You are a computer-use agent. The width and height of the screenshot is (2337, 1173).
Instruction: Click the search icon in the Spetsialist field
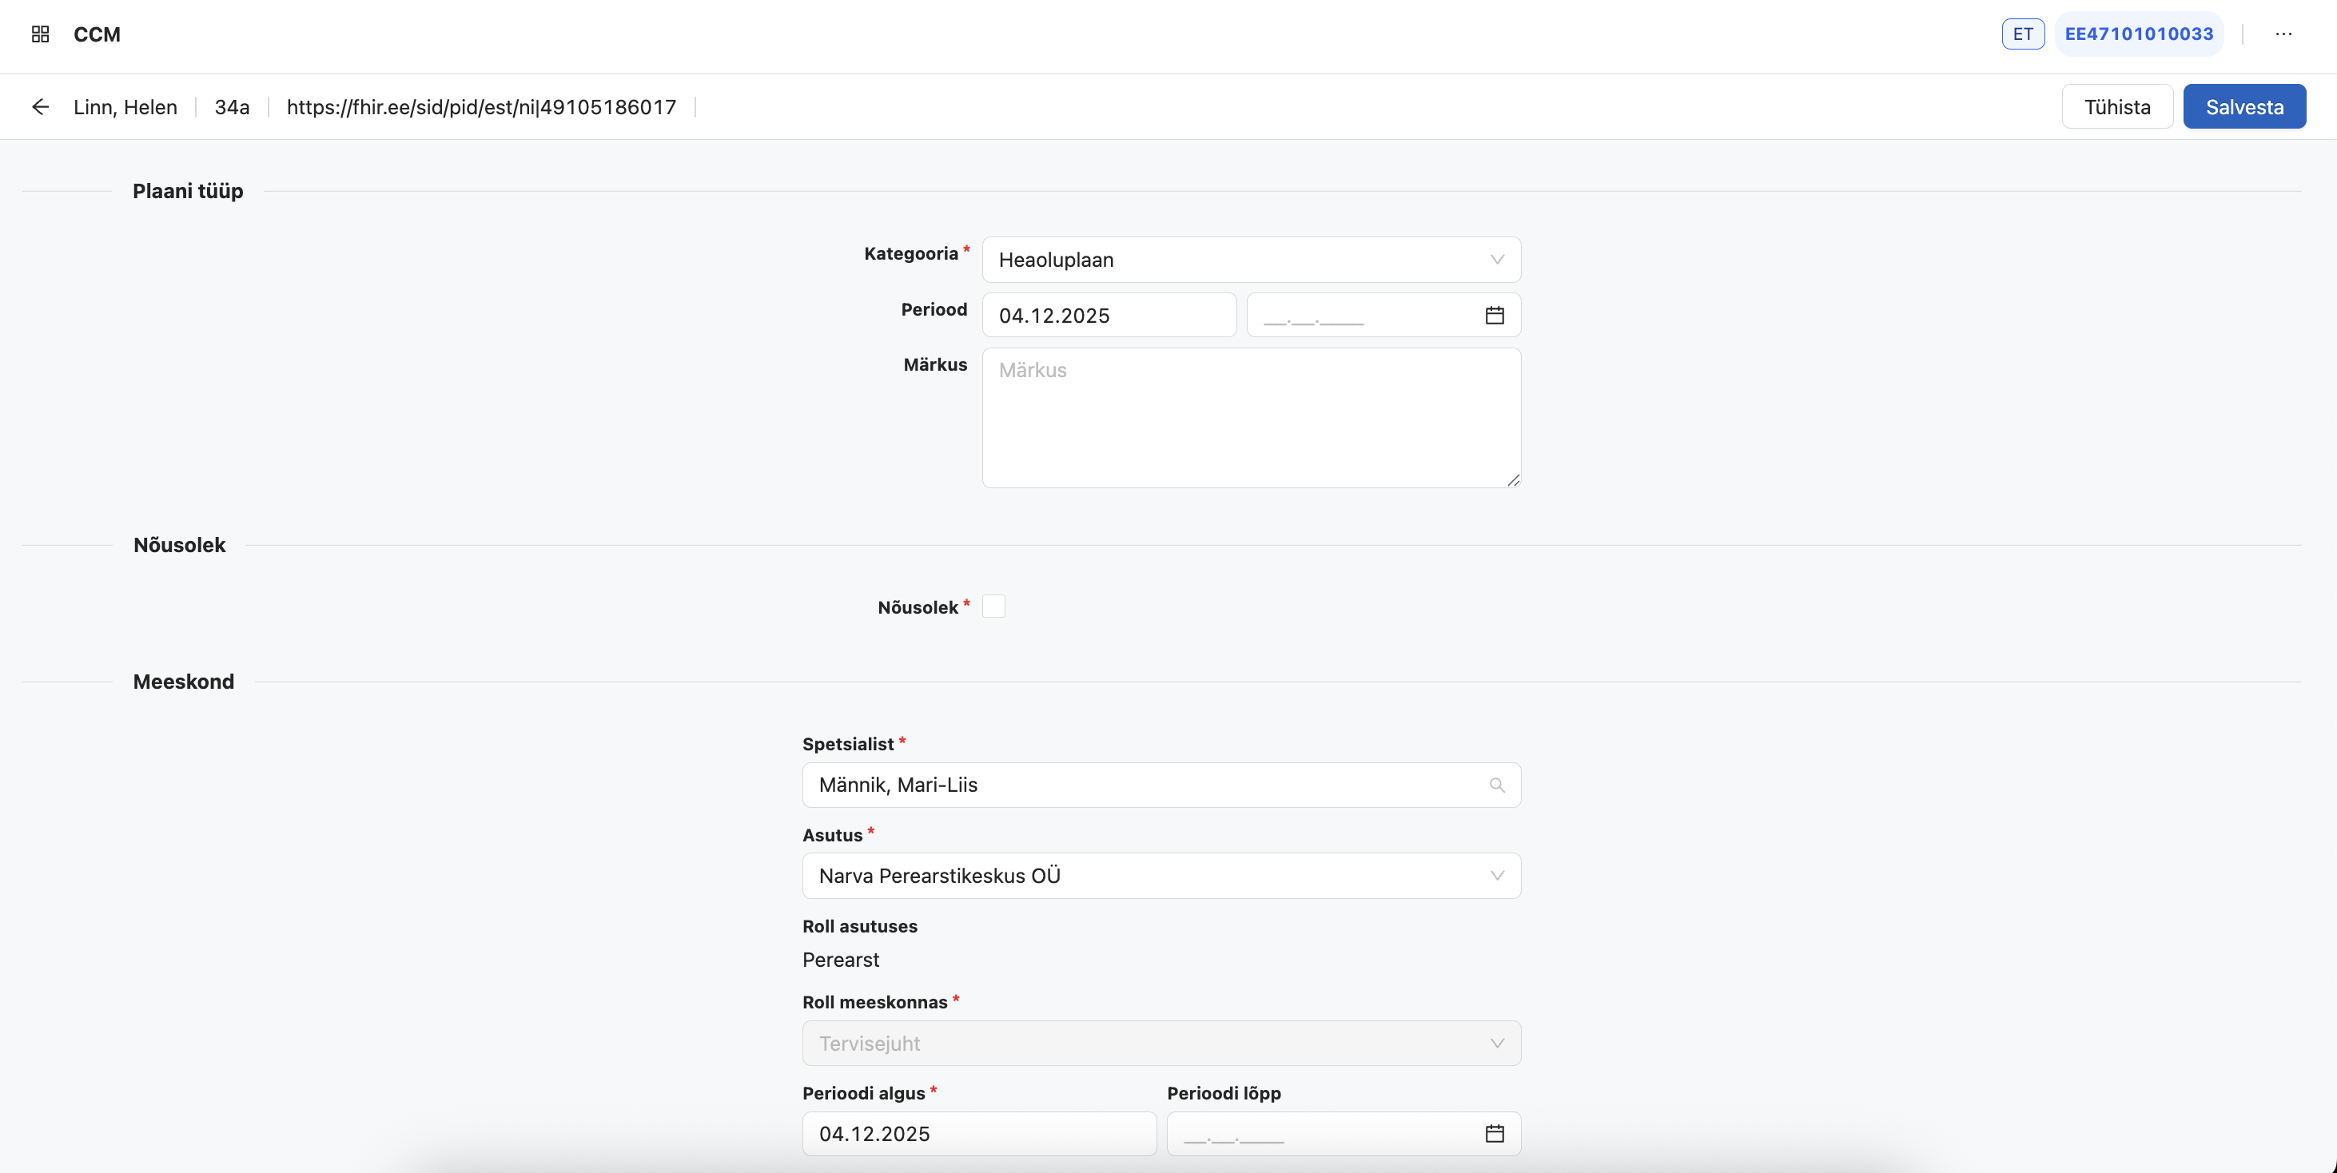click(1496, 785)
